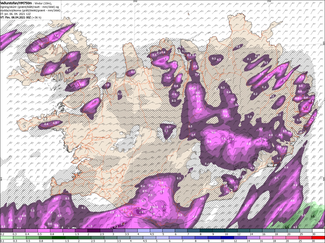Click the darkest green swatch between 1 and 1.5

click(58, 238)
